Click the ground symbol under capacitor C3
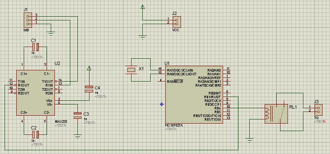The height and width of the screenshot is (154, 330). click(x=78, y=137)
